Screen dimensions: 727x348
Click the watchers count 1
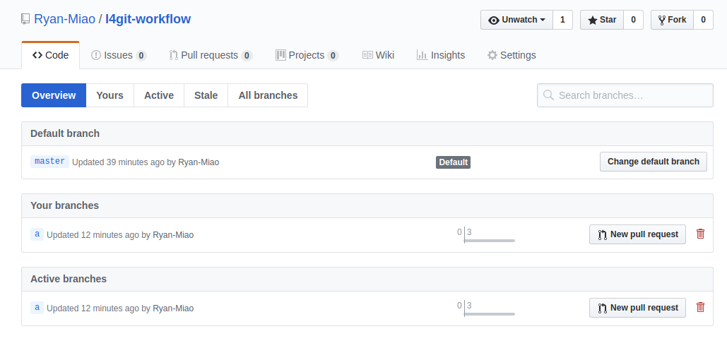pyautogui.click(x=562, y=20)
